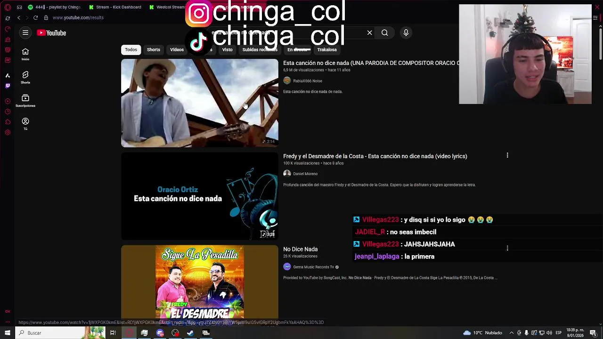Start voice search with the microphone
603x339 pixels.
pos(406,32)
